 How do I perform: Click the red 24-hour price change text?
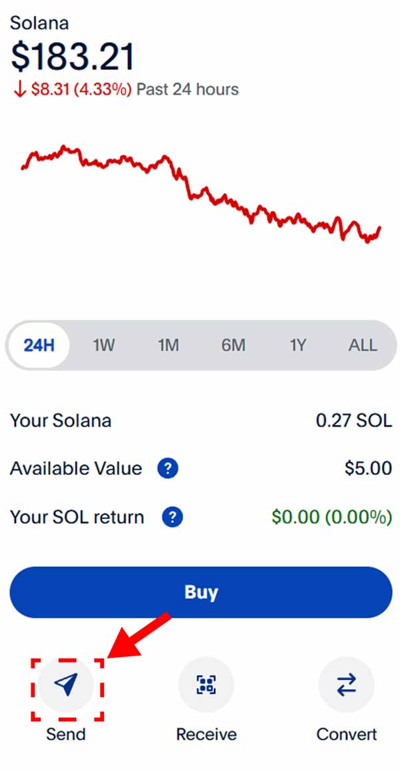71,89
